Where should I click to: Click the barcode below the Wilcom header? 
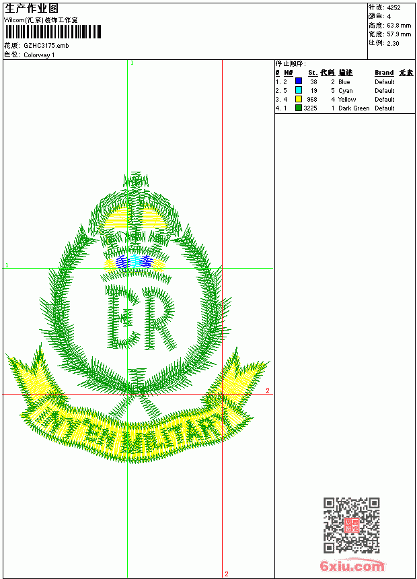(x=52, y=32)
